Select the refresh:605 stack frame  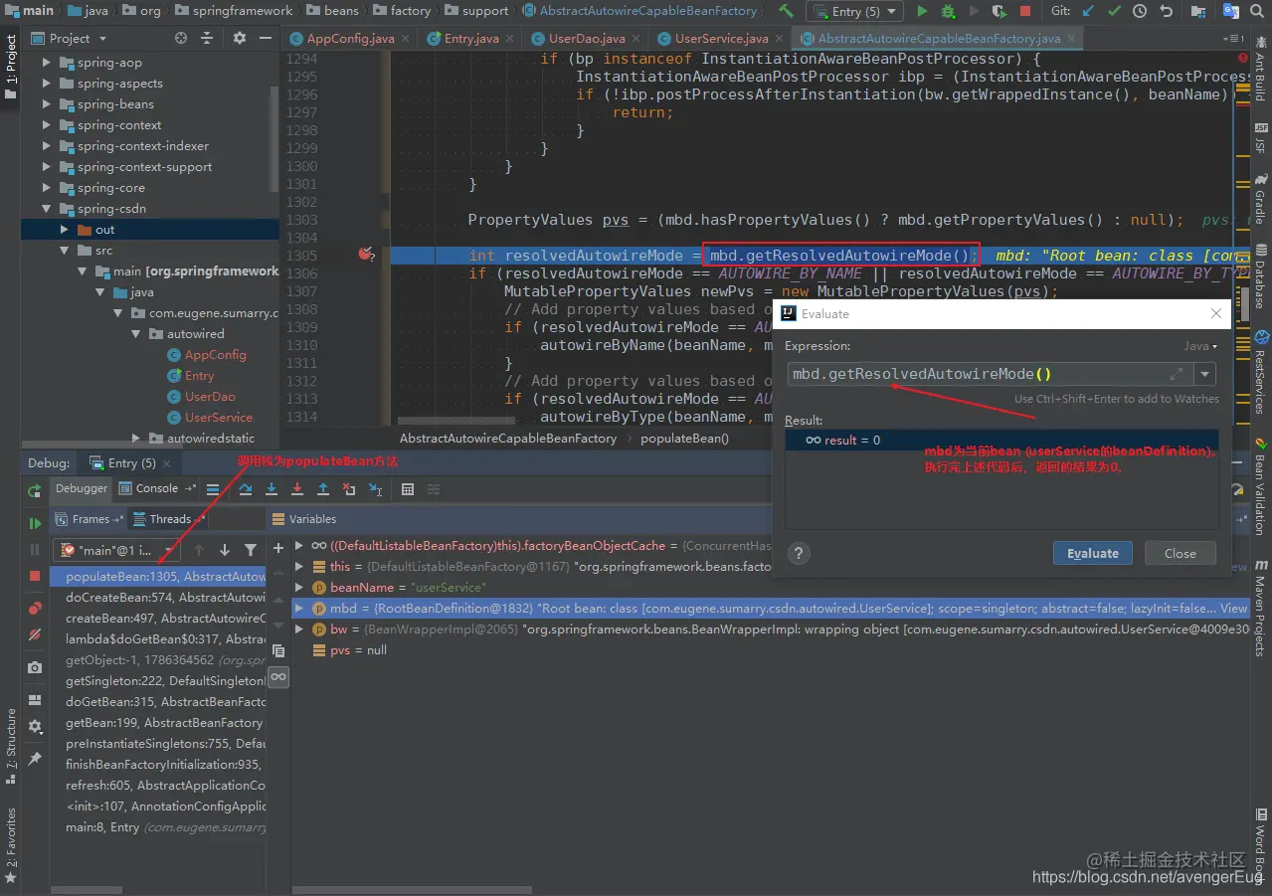(158, 786)
